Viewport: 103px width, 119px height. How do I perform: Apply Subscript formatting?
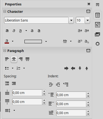[87, 41]
